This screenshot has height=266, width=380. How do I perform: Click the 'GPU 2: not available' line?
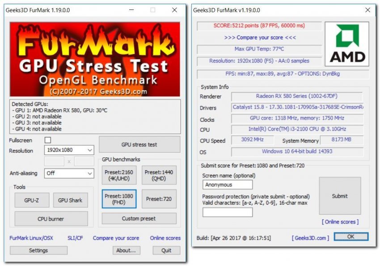pyautogui.click(x=37, y=117)
